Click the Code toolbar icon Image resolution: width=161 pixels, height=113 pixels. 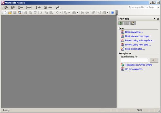[x=82, y=13]
